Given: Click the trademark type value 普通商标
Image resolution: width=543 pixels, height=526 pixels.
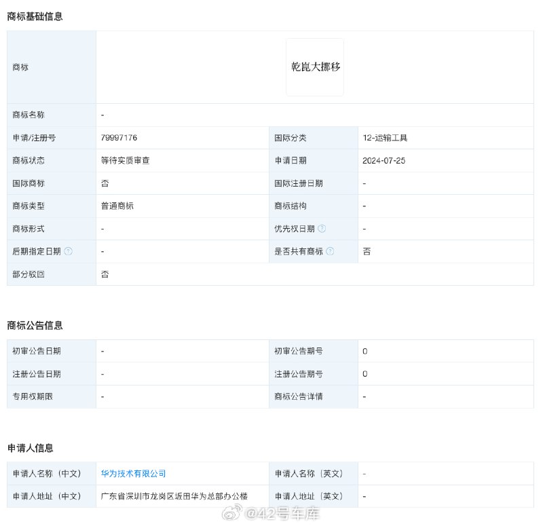Looking at the screenshot, I should coord(117,206).
